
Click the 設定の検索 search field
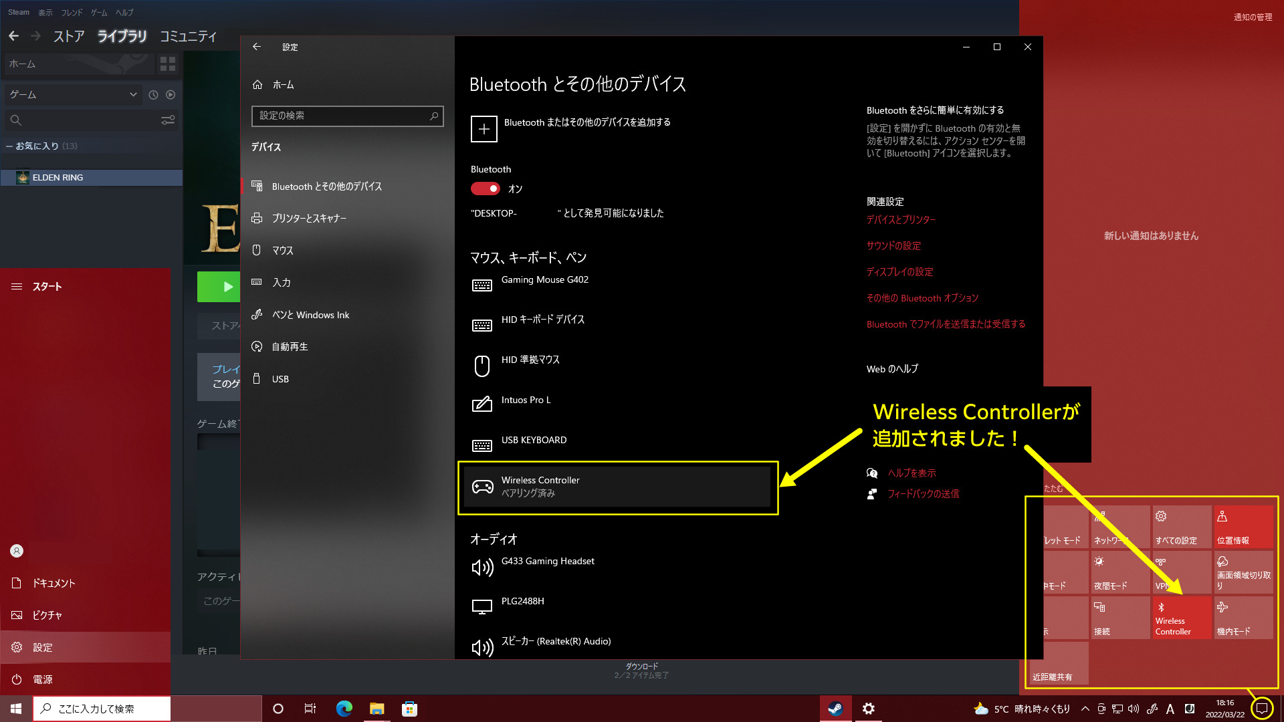[347, 116]
